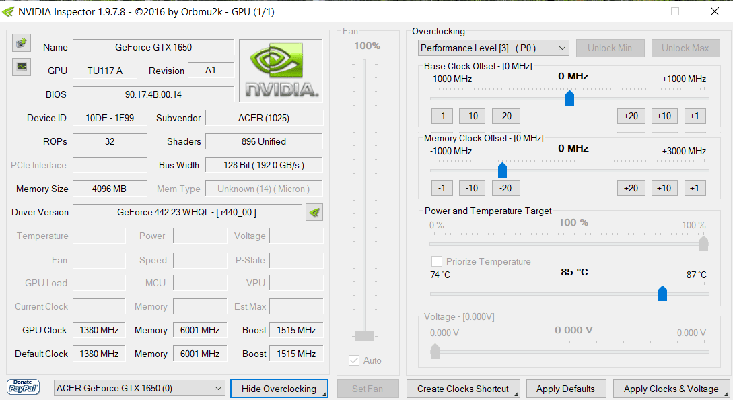Click the Bus Width field 128 Bit

pyautogui.click(x=264, y=165)
